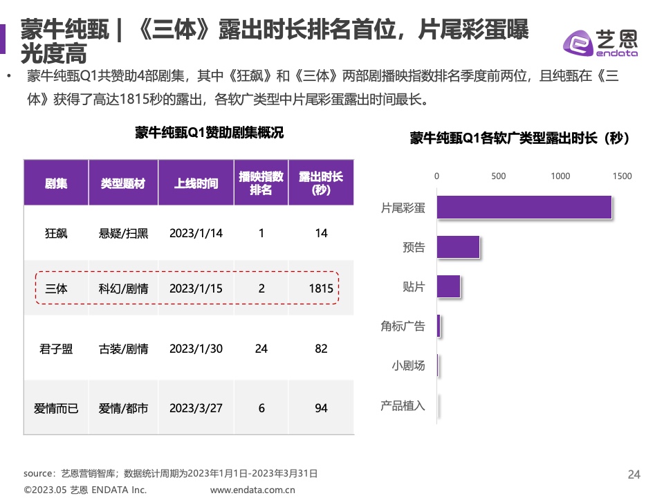The image size is (664, 498).
Task: Click the 预告 bar in chart
Action: tap(458, 247)
